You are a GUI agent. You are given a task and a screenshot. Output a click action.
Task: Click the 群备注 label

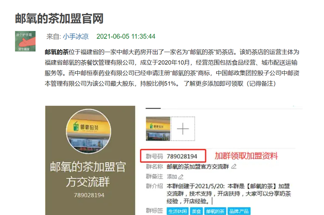click(154, 177)
